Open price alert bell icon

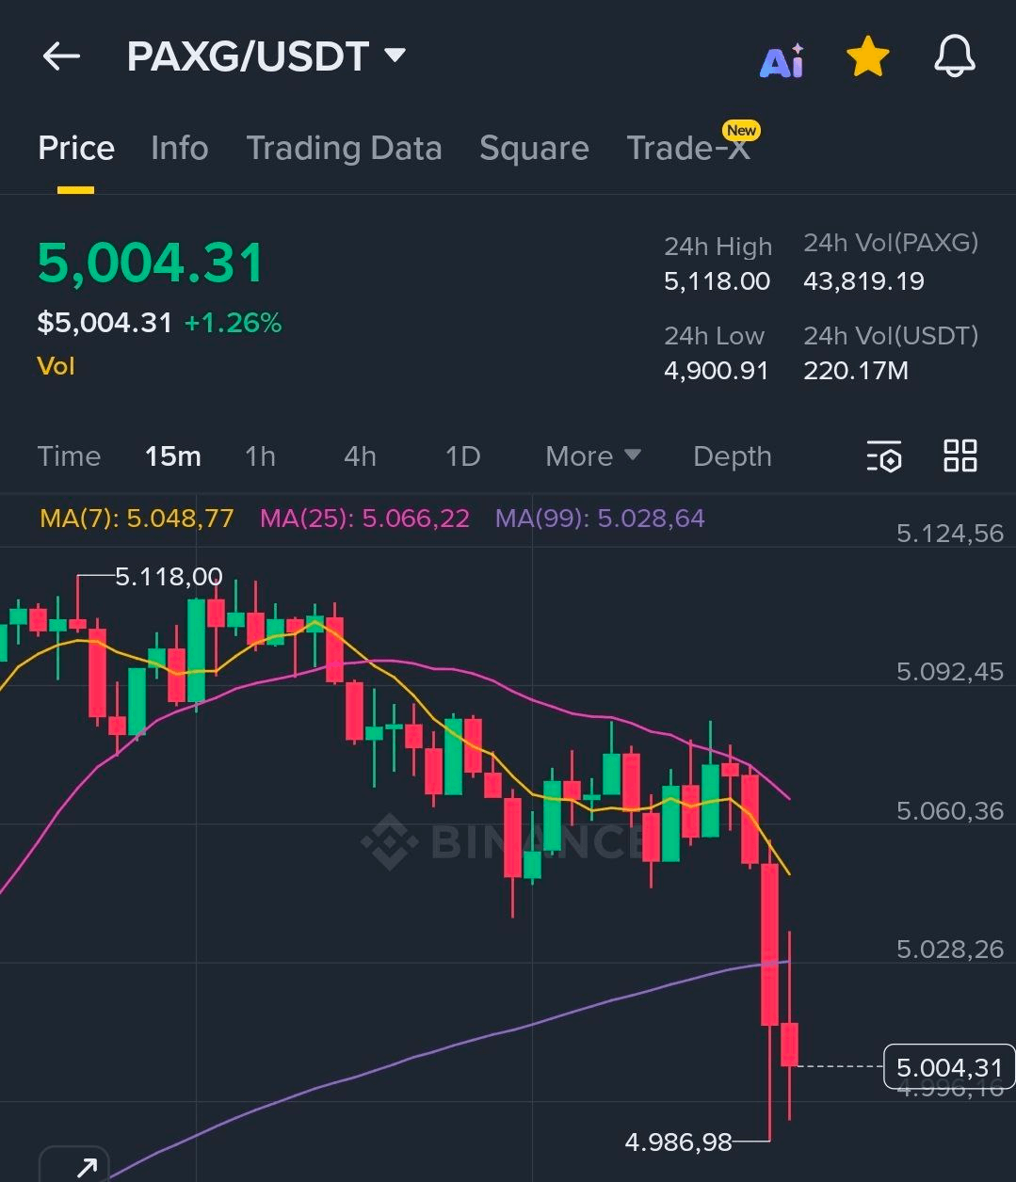click(x=954, y=56)
